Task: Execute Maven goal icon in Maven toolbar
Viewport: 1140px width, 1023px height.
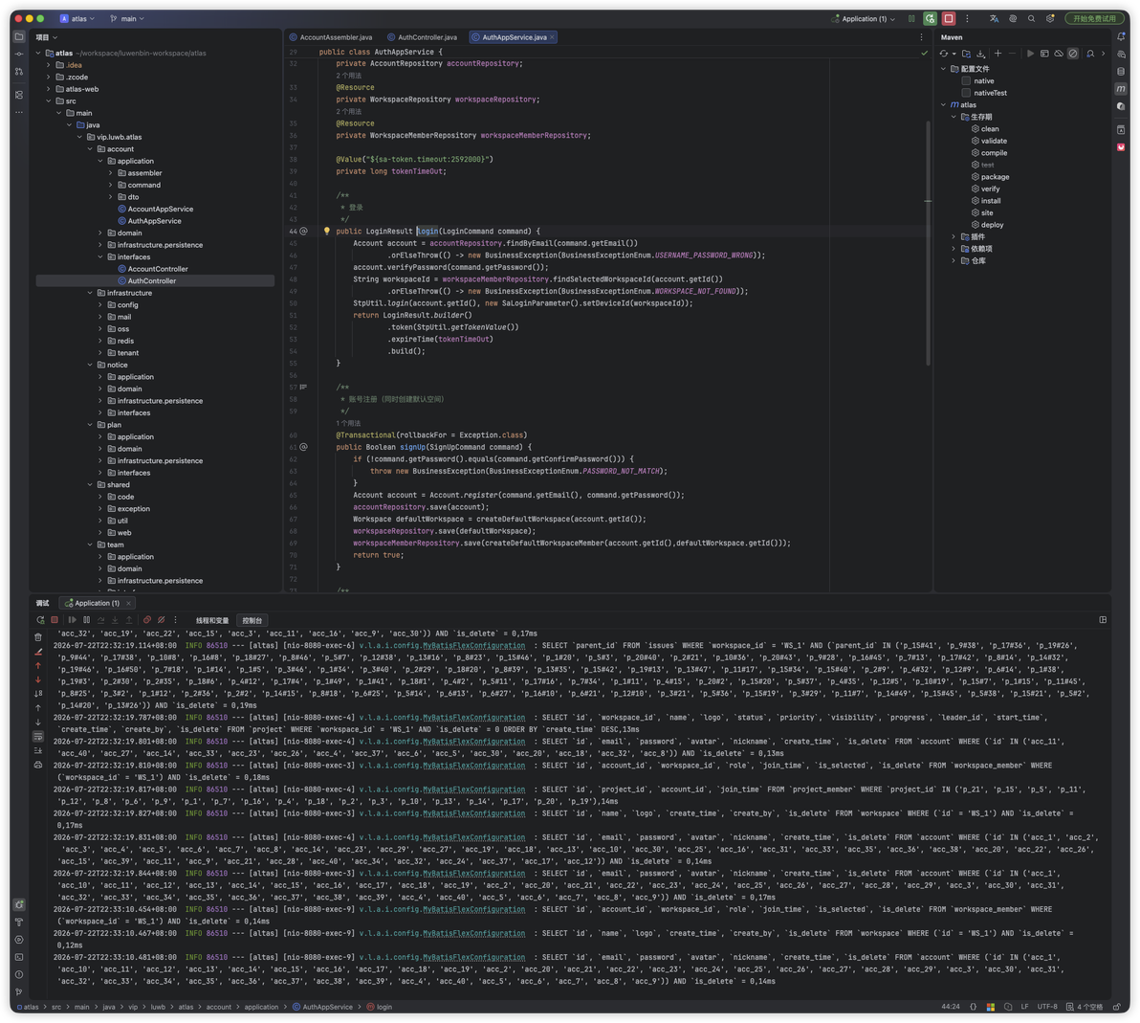Action: tap(1044, 54)
